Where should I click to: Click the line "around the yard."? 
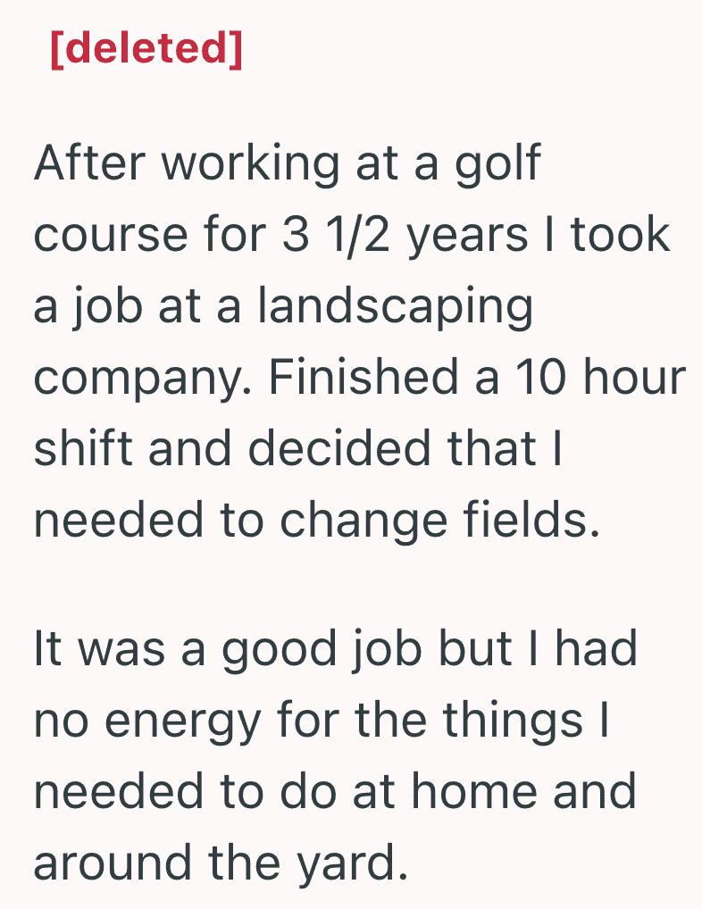(x=221, y=863)
